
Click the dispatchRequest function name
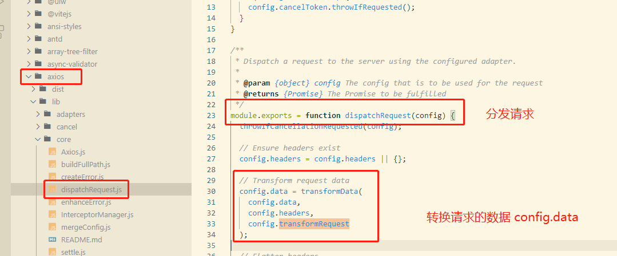(378, 115)
